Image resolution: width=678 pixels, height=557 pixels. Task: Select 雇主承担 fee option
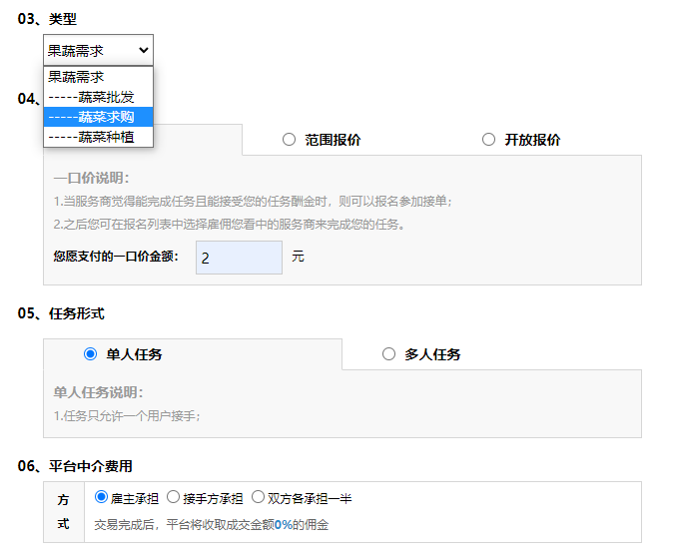coord(101,497)
